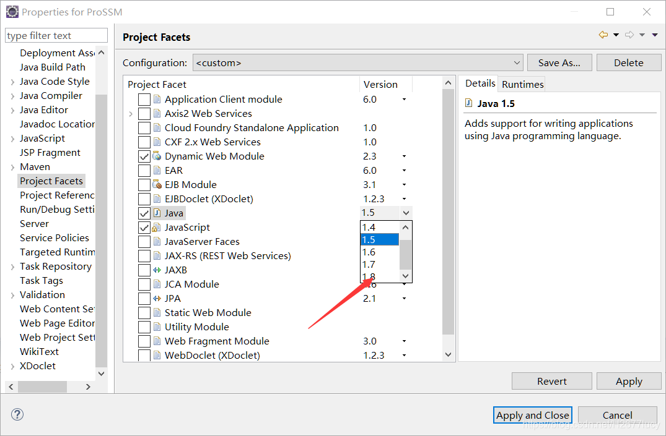This screenshot has width=666, height=436.
Task: Uncheck the Dynamic Web Module checkbox
Action: 144,156
